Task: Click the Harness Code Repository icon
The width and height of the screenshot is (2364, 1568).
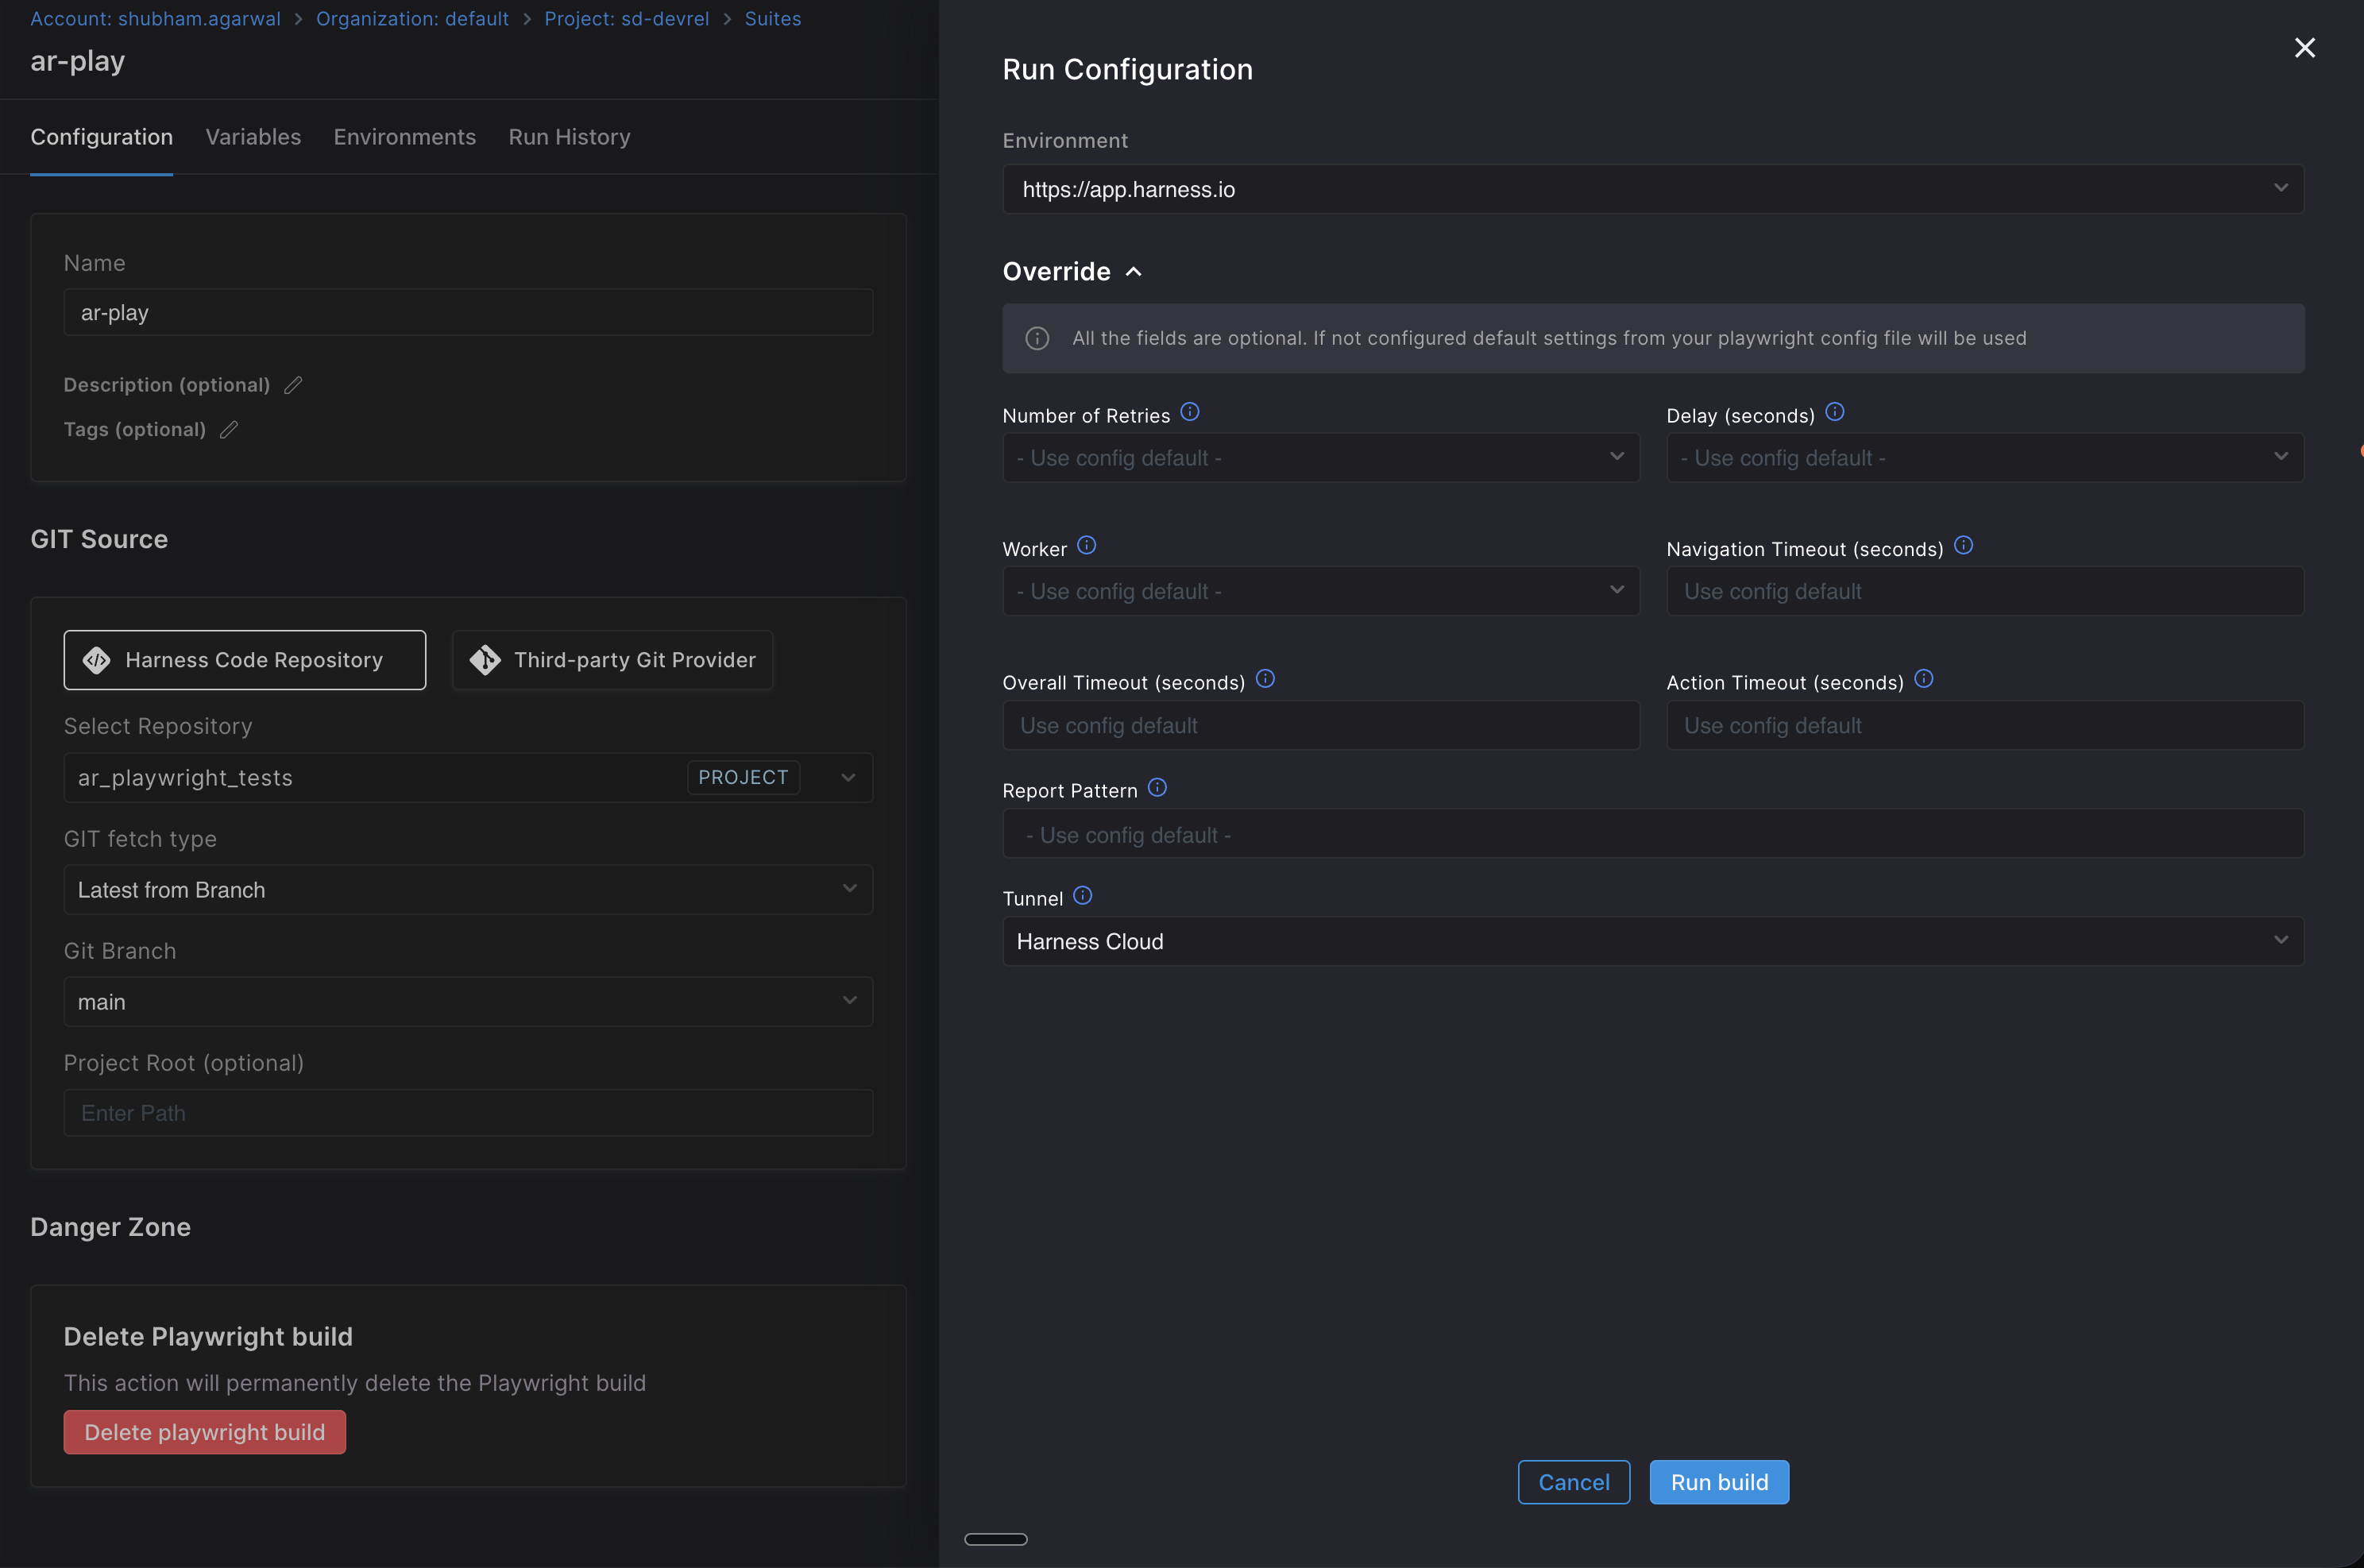Action: pyautogui.click(x=97, y=660)
